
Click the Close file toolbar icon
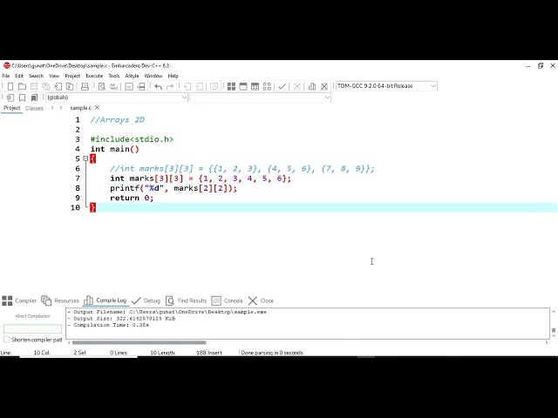(x=58, y=86)
